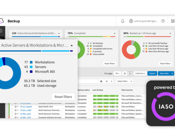
Task: Click the cloud logo beside Backup
Action: [x=2, y=21]
